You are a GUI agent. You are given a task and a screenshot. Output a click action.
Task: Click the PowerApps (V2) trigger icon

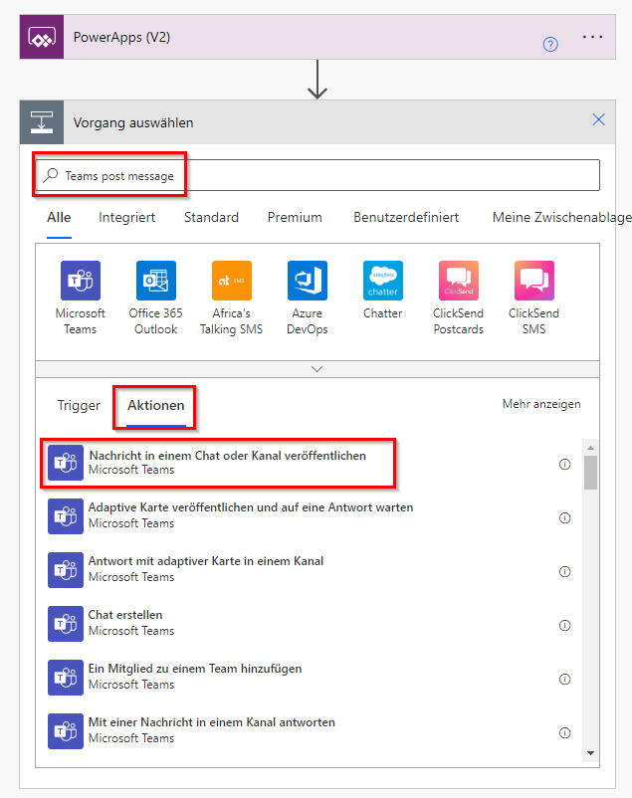pos(42,37)
